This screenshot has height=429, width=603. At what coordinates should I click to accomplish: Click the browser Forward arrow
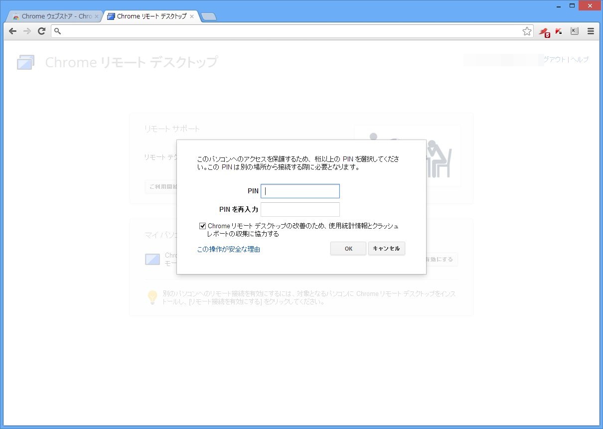tap(27, 31)
